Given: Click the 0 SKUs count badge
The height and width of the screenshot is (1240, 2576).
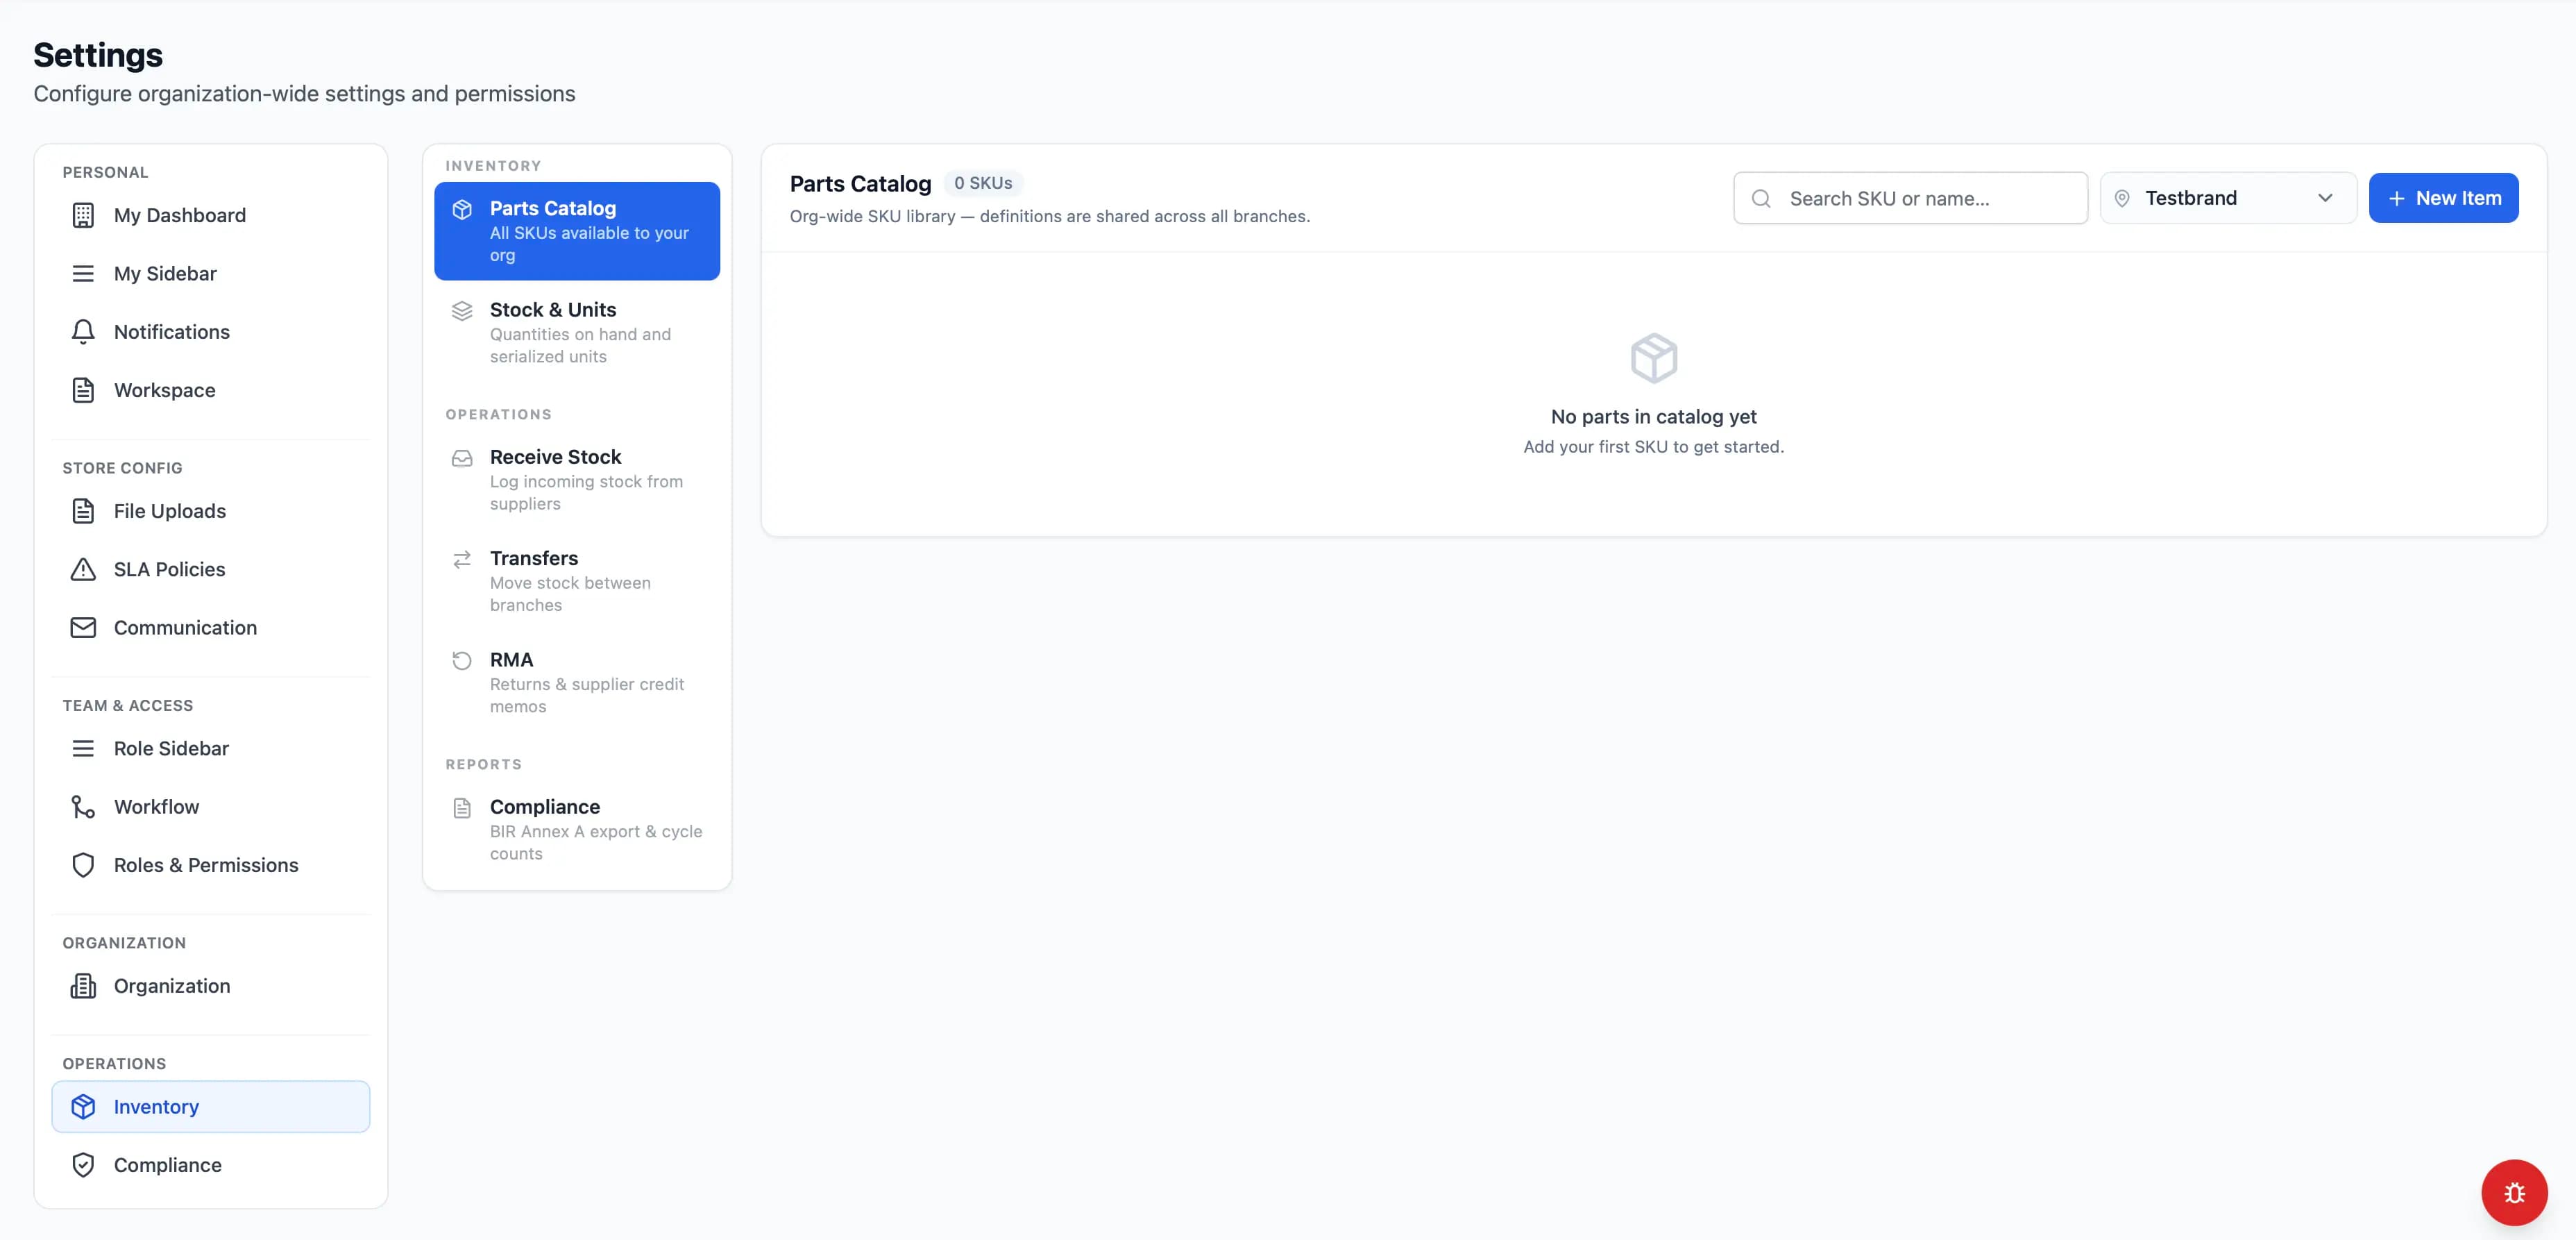Looking at the screenshot, I should pyautogui.click(x=983, y=183).
